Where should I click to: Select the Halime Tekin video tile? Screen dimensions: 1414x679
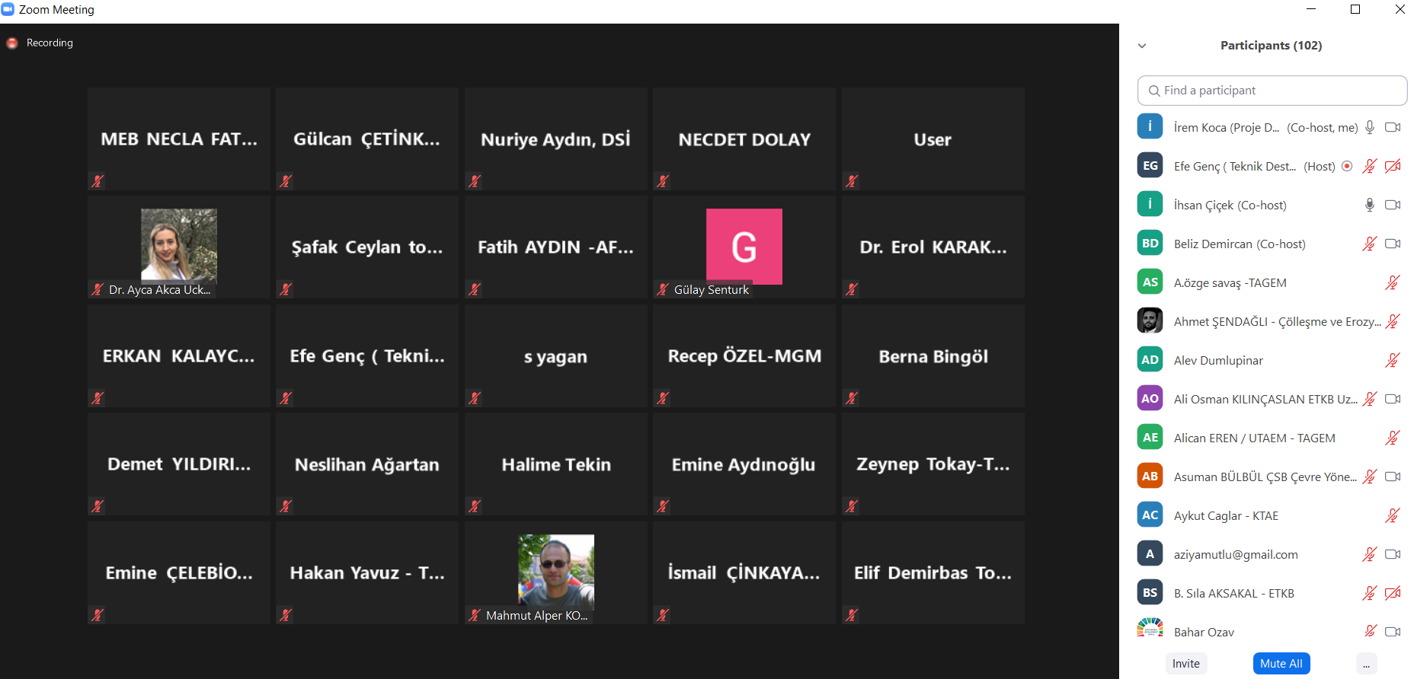tap(556, 464)
